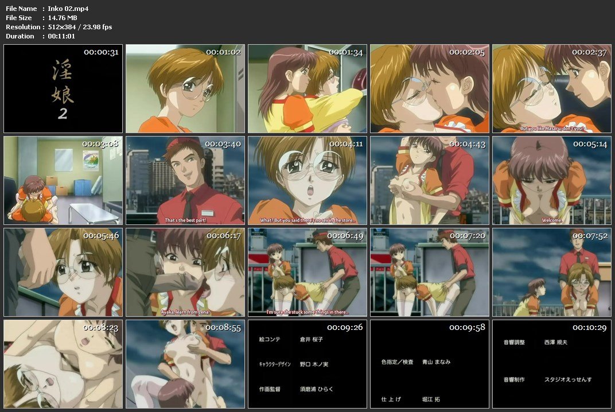Click the resolution value "512x384 / 23.98 fps"
615x412 pixels.
(x=80, y=27)
